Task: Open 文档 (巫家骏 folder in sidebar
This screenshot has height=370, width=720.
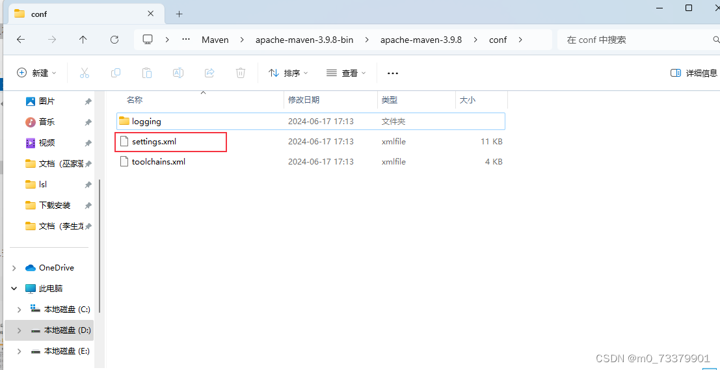Action: click(x=60, y=163)
